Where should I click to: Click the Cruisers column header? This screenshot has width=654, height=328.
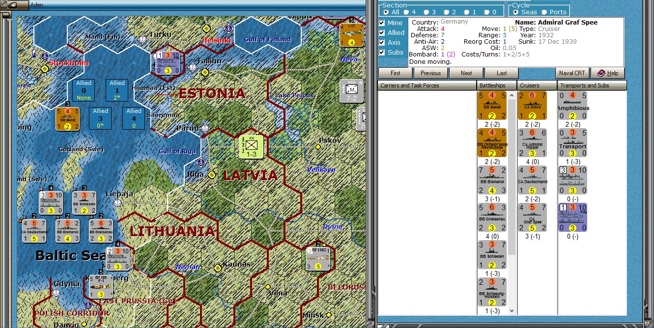tap(537, 85)
